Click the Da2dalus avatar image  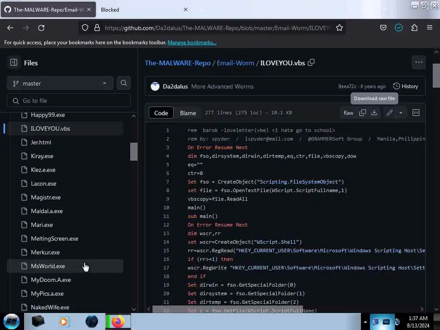[155, 86]
